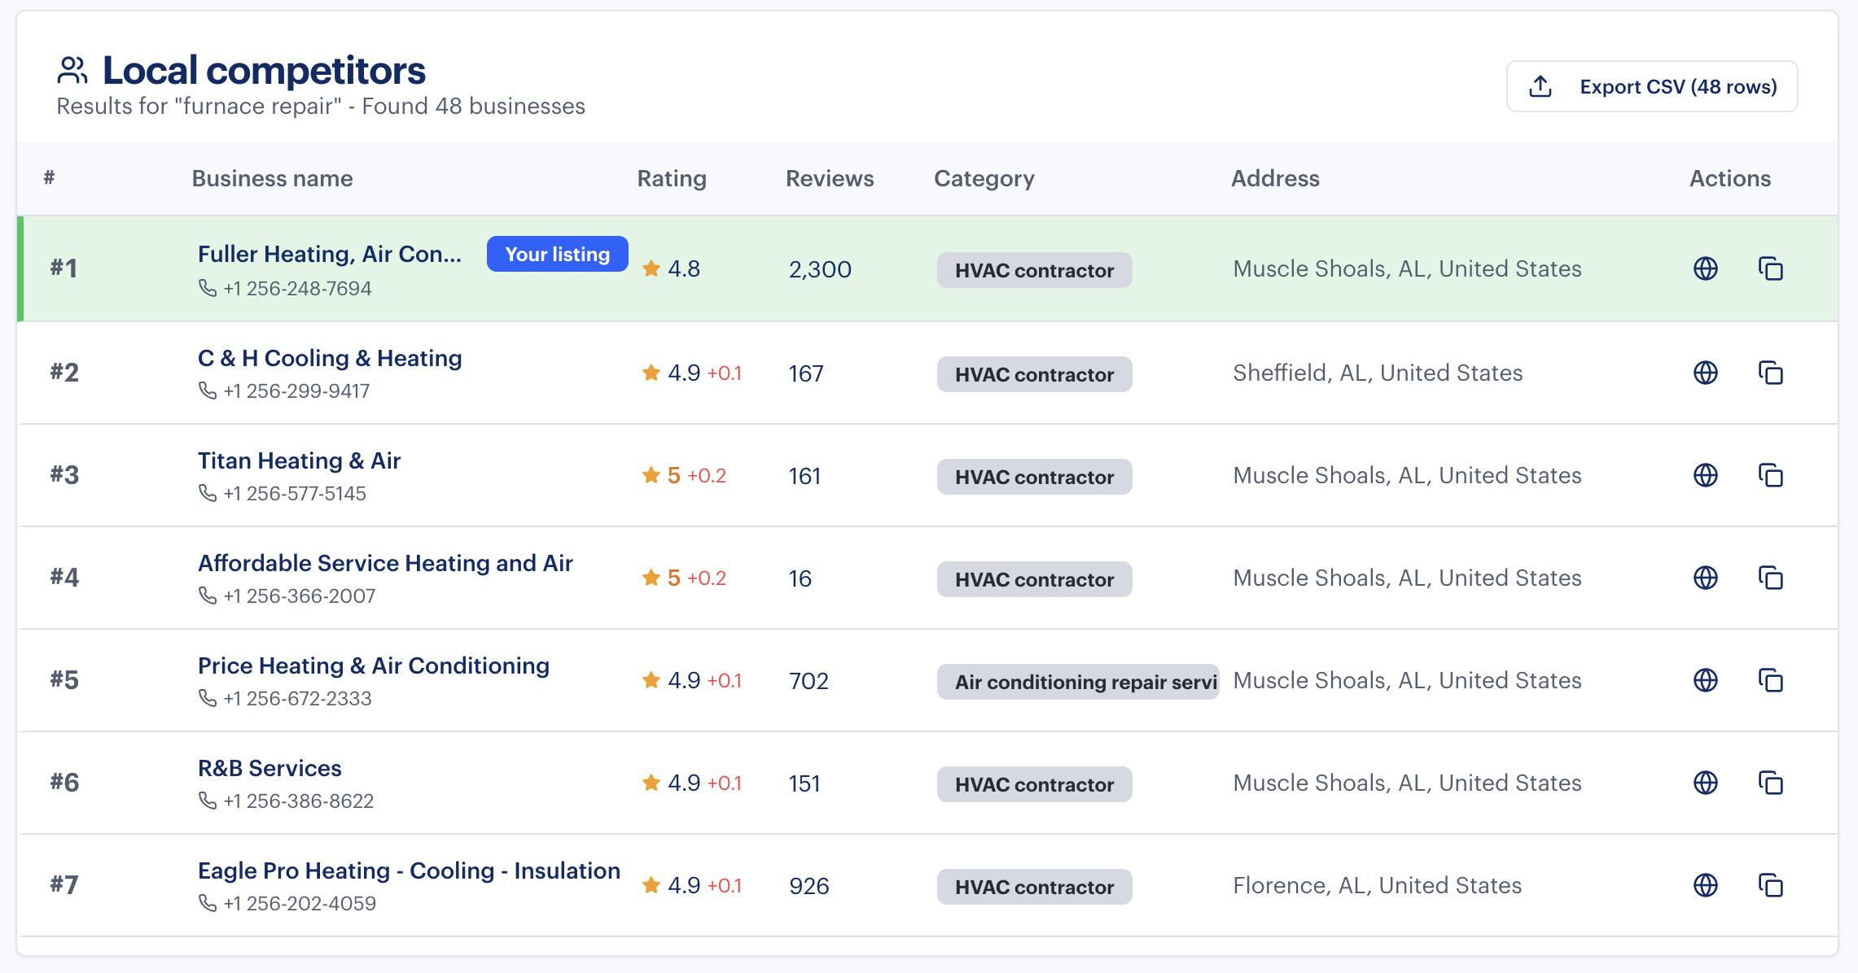Click star icon next to 4.8 rating
Viewport: 1858px width, 973px height.
click(x=651, y=268)
